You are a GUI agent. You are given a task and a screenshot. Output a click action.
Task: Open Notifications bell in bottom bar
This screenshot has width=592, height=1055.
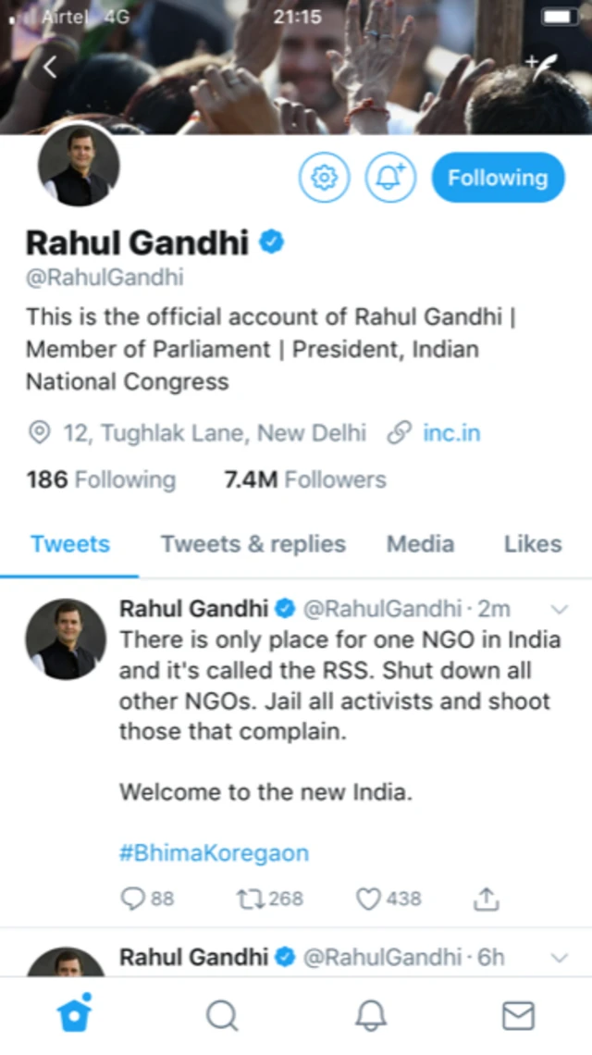pyautogui.click(x=370, y=1016)
